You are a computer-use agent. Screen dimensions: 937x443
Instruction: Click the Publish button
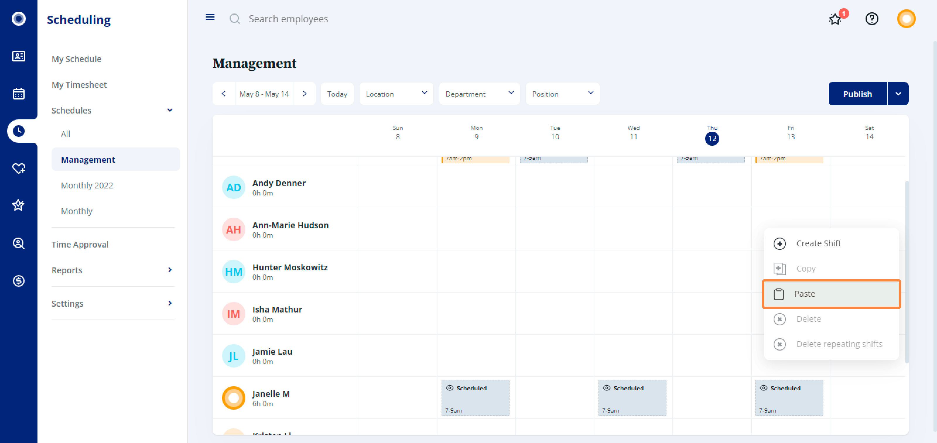pyautogui.click(x=857, y=94)
